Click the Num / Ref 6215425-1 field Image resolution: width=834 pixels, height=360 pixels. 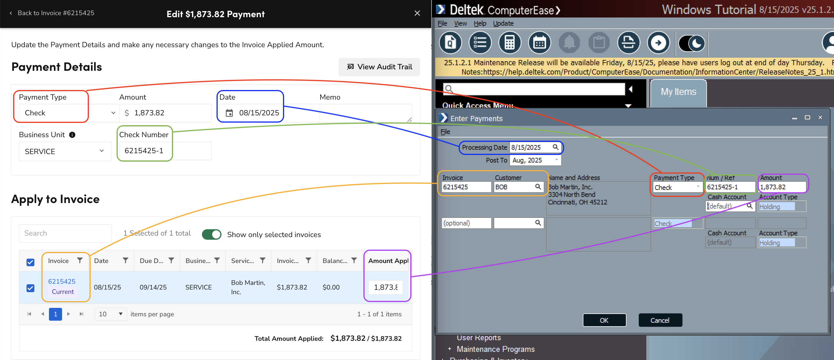(x=730, y=187)
